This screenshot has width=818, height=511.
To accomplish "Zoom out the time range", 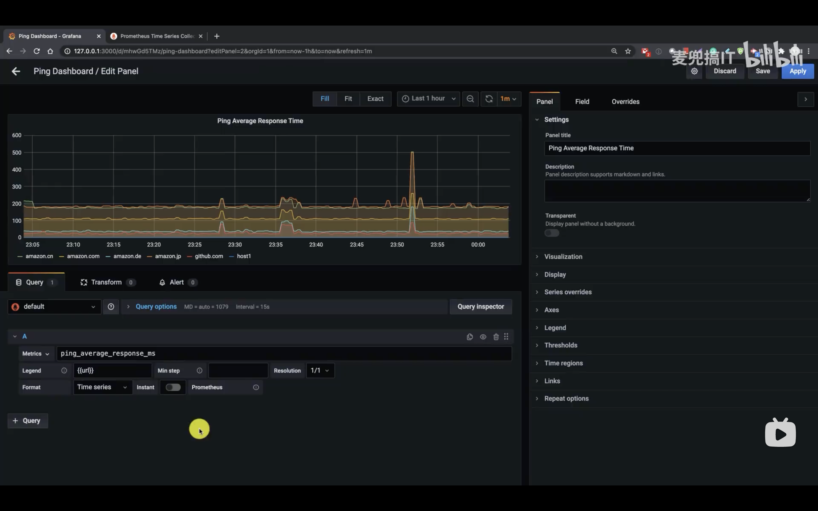I will [x=470, y=99].
